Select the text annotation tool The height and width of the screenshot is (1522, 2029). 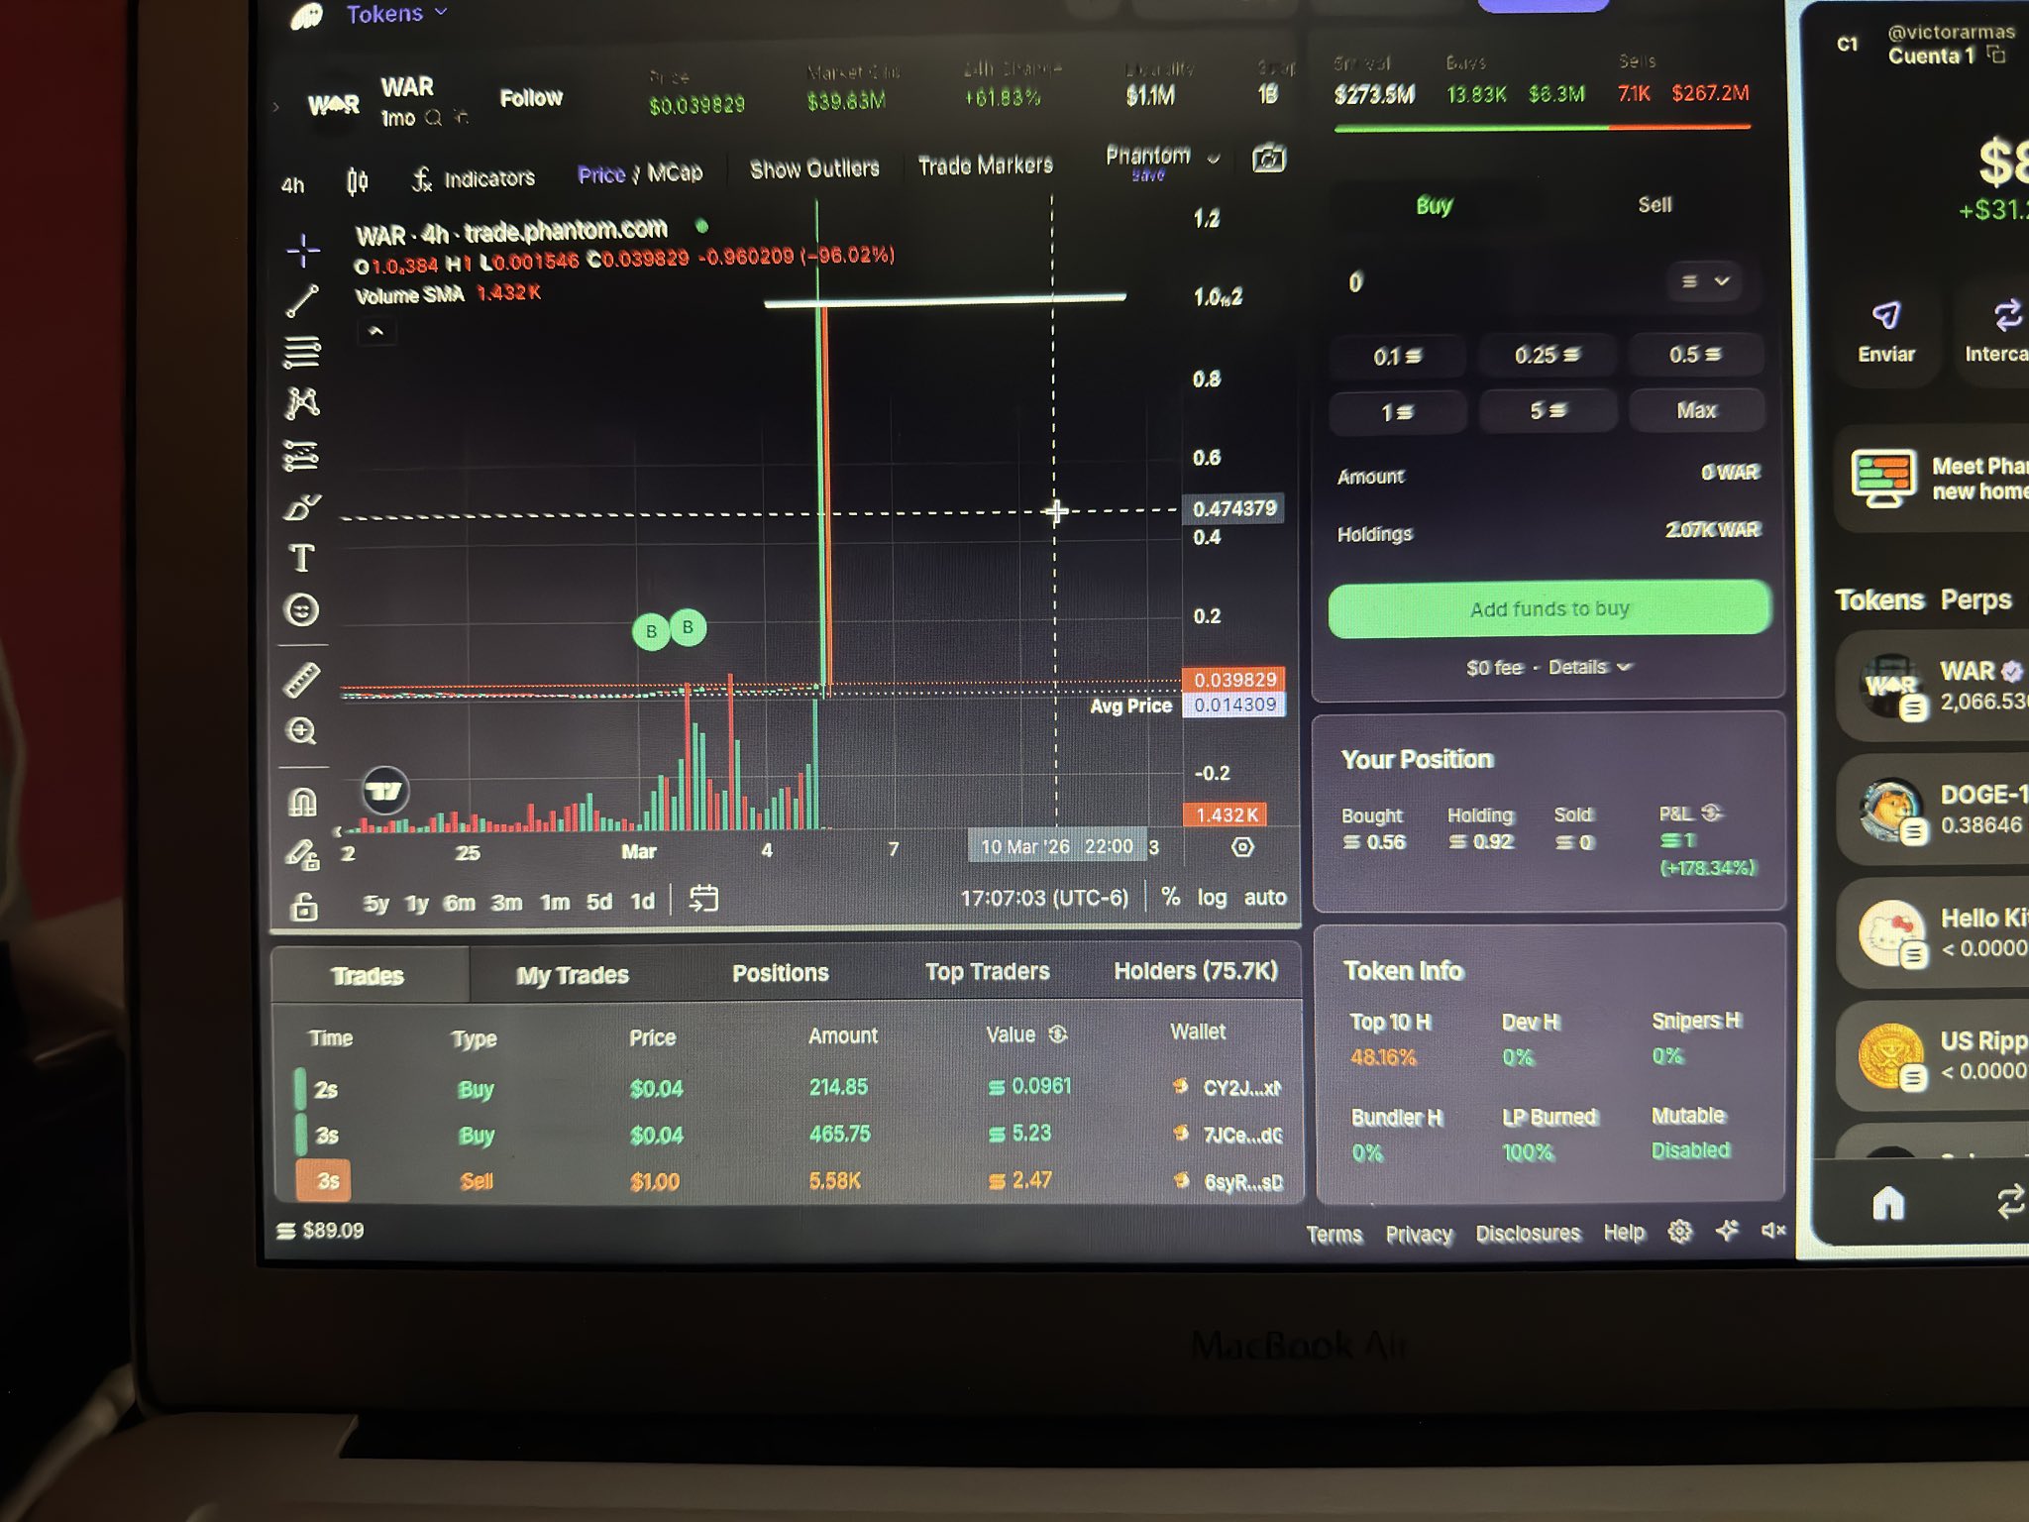pos(302,558)
